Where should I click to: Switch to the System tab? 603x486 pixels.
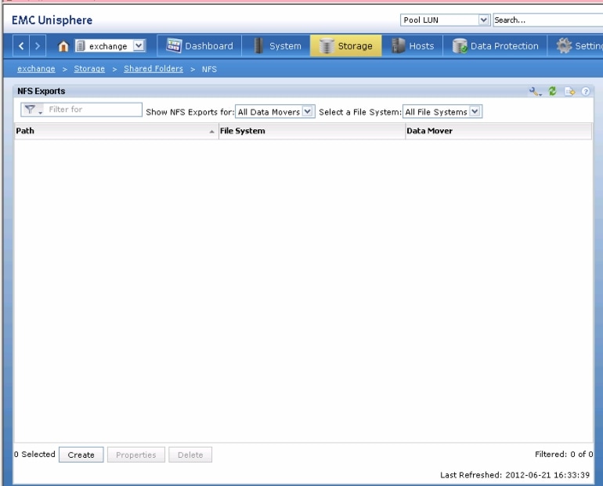click(x=276, y=45)
